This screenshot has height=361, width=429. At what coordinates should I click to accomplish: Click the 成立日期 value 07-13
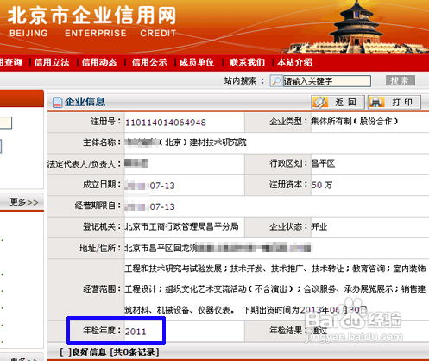coord(162,186)
